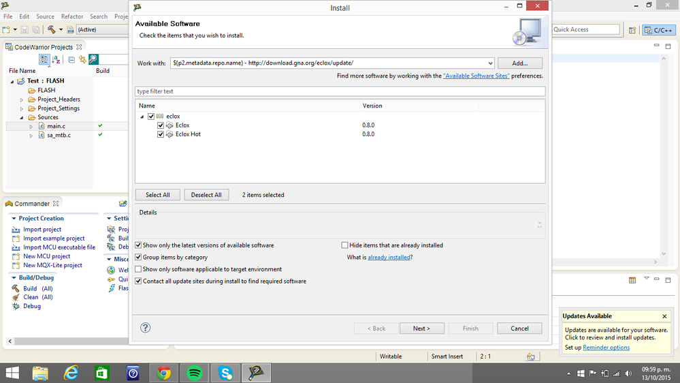The image size is (680, 383).
Task: Click the Collapse All icon in projects panel
Action: [71, 59]
